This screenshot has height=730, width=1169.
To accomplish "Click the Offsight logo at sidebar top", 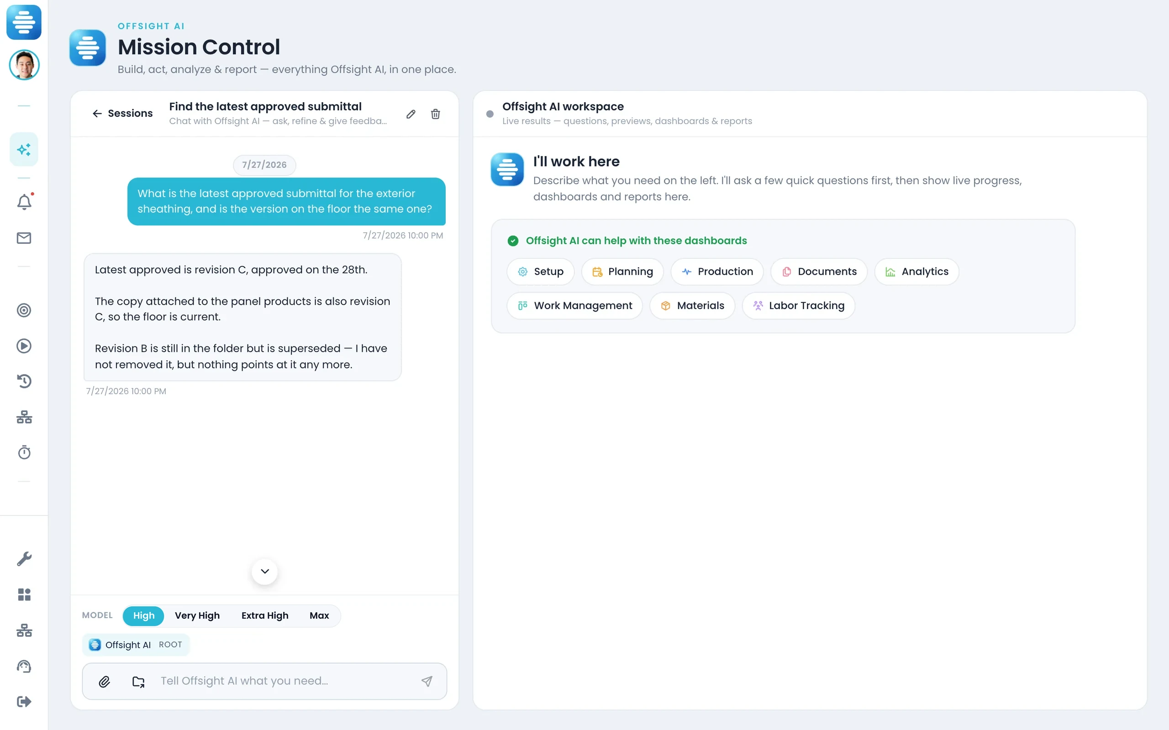I will point(24,22).
